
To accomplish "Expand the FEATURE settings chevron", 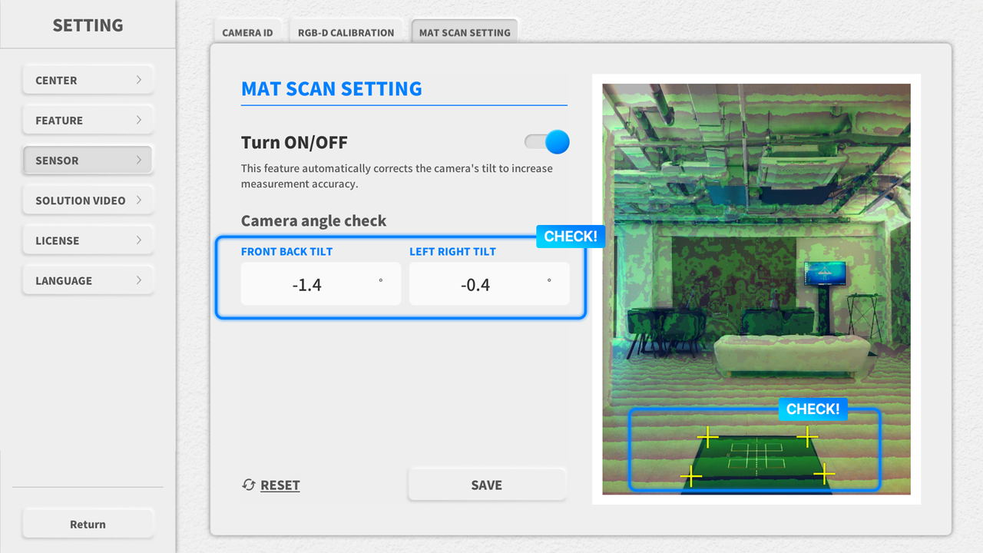I will click(x=139, y=120).
